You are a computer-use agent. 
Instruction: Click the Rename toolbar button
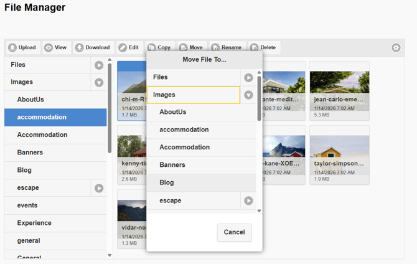tap(228, 47)
